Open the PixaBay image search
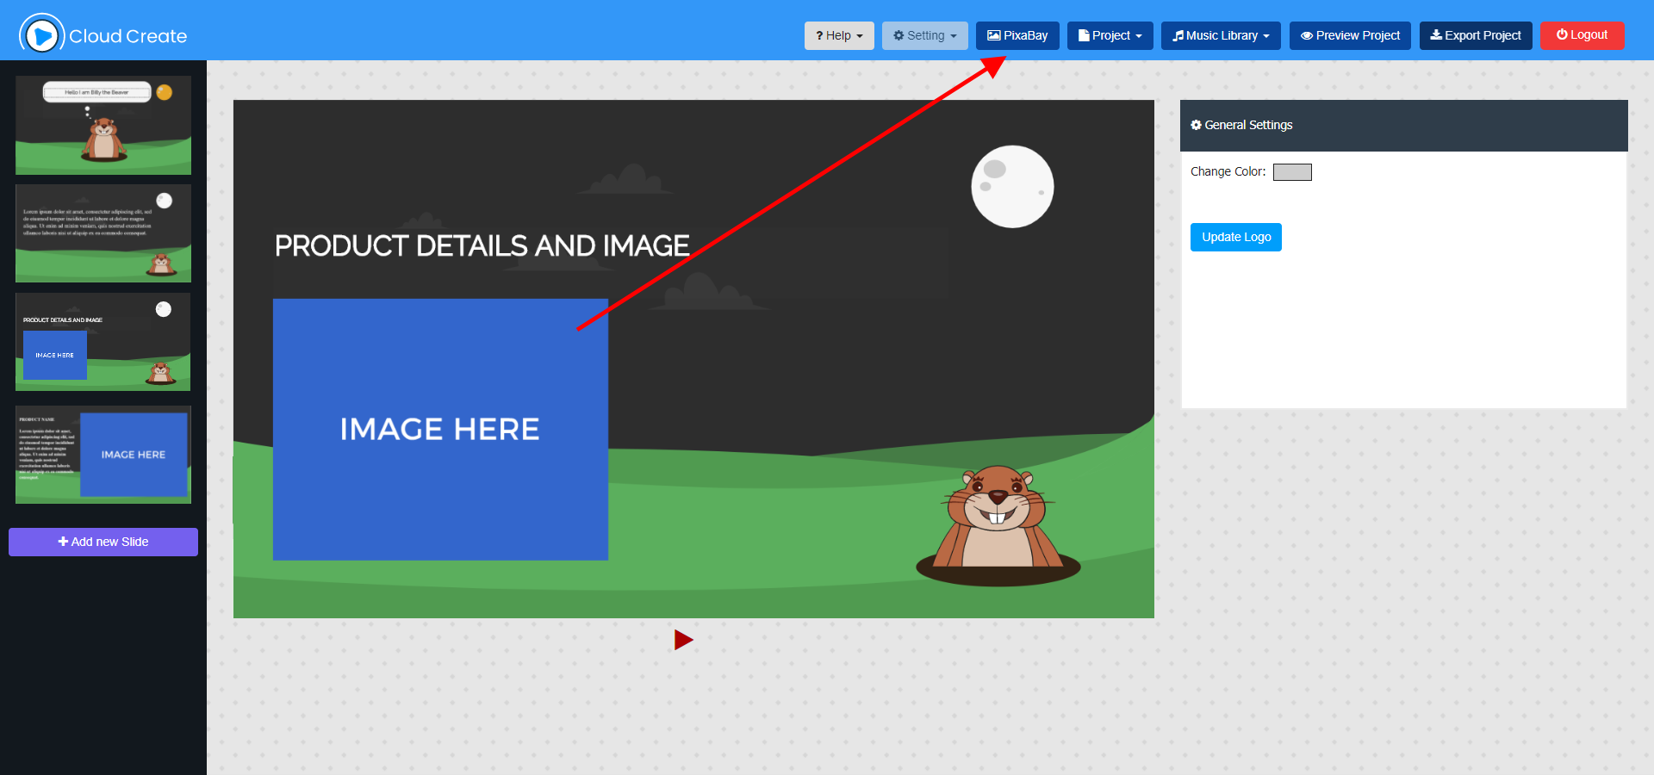The image size is (1654, 775). (1017, 35)
